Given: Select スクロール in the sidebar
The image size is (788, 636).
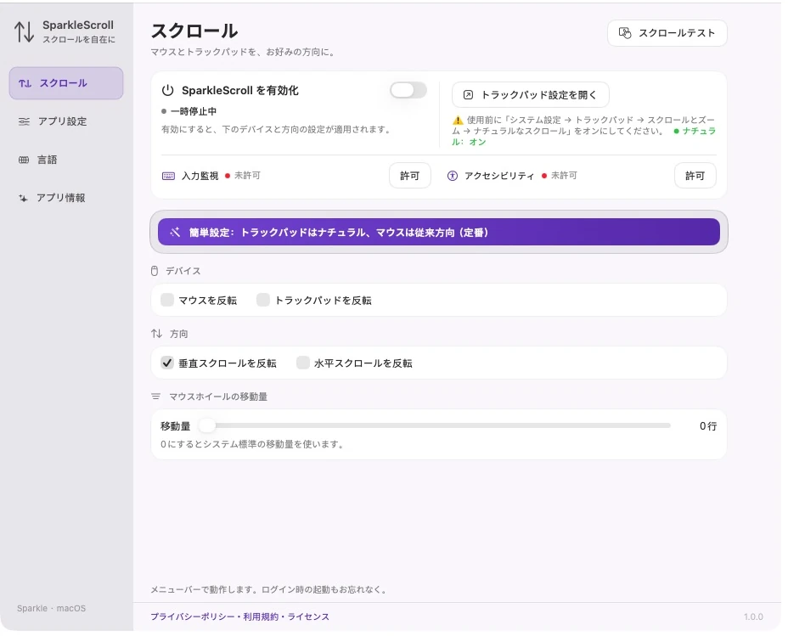Looking at the screenshot, I should 66,83.
